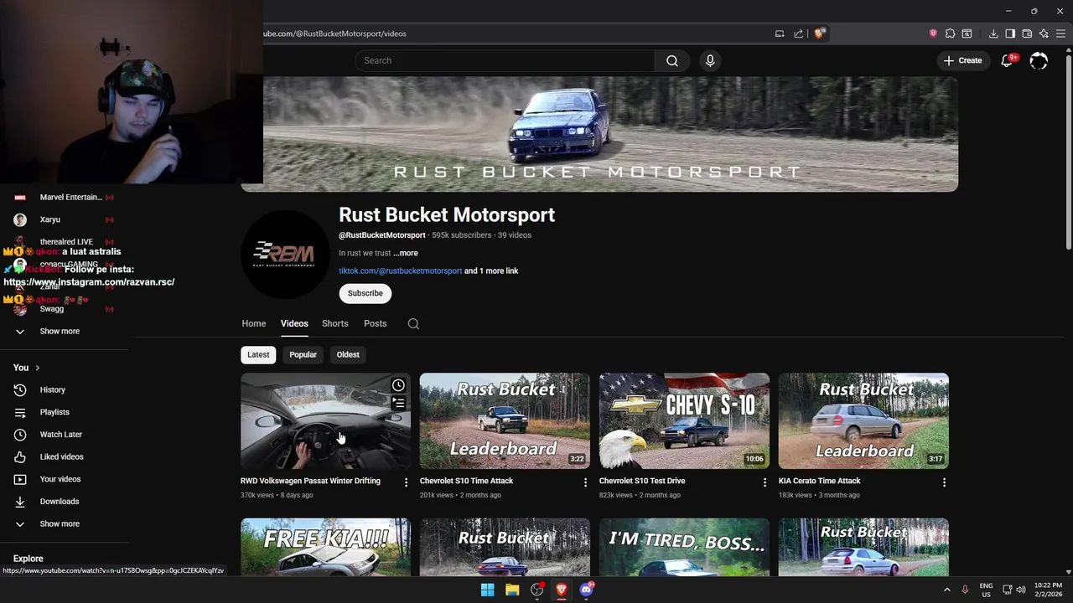This screenshot has height=603, width=1073.
Task: Search within channel magnifier icon
Action: point(413,323)
